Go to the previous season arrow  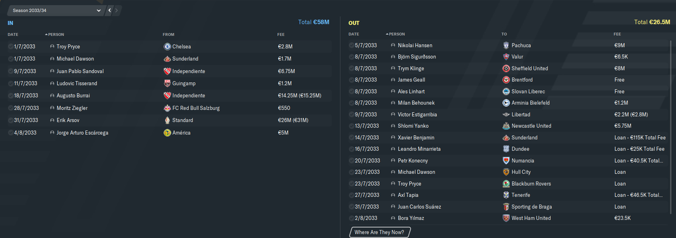click(109, 10)
